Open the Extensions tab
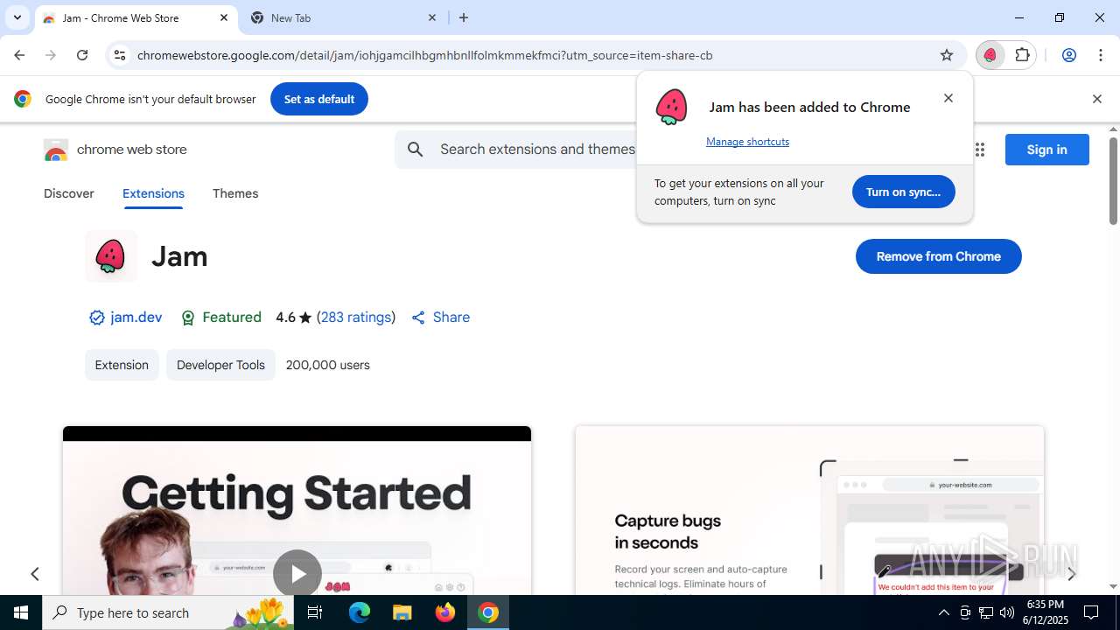Viewport: 1120px width, 630px height. [153, 193]
